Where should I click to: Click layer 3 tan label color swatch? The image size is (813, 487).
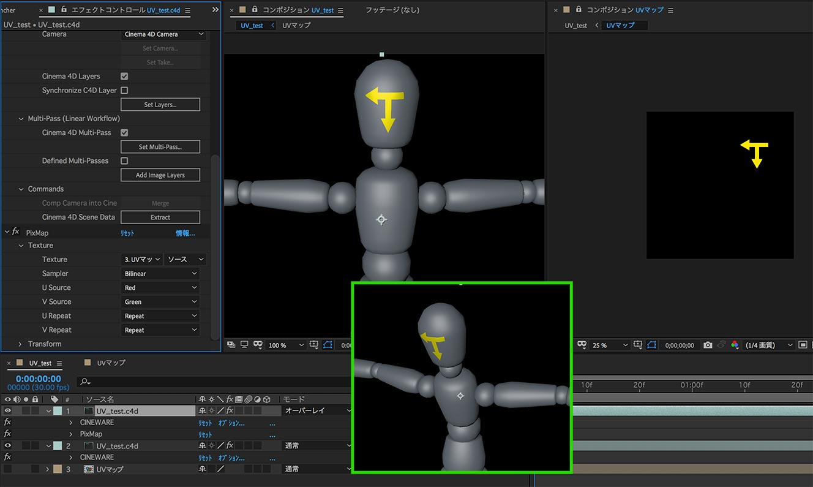58,469
